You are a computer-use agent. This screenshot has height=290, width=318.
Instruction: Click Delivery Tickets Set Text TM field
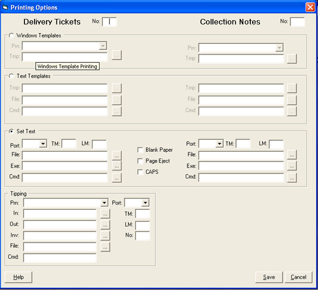(69, 144)
